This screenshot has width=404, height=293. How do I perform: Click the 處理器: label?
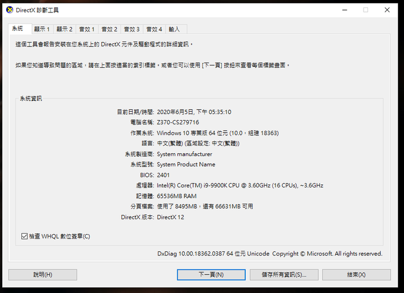tap(145, 186)
